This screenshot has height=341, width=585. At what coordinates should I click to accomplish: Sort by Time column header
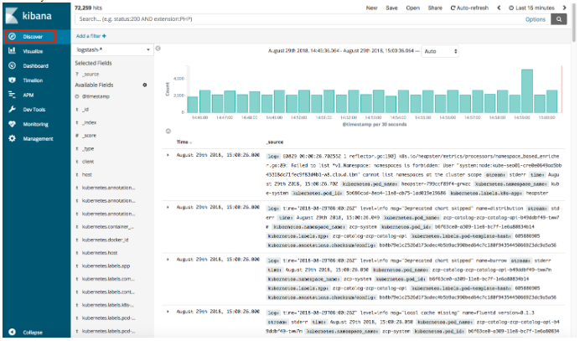(184, 142)
